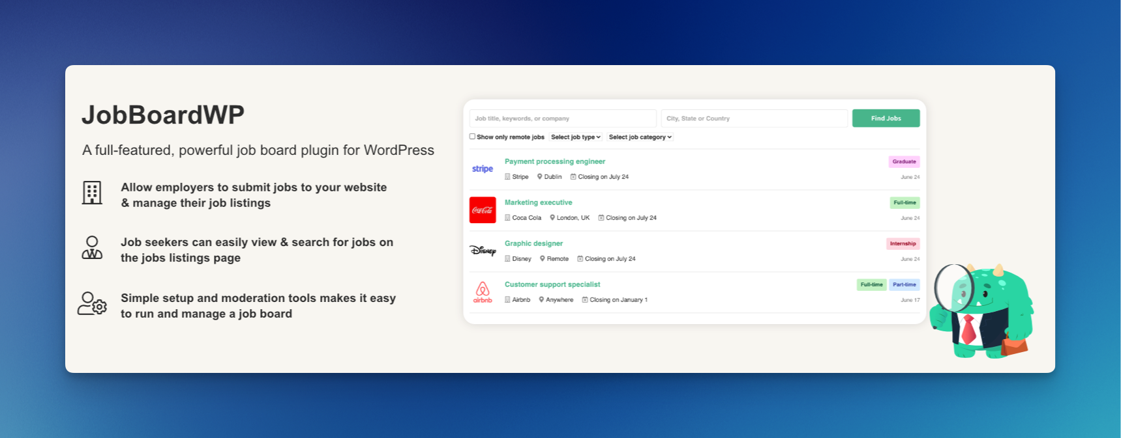Click Full-time tag on Customer support row
This screenshot has height=438, width=1121.
(x=871, y=284)
